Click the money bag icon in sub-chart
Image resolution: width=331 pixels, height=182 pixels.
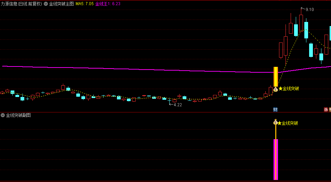pos(276,122)
